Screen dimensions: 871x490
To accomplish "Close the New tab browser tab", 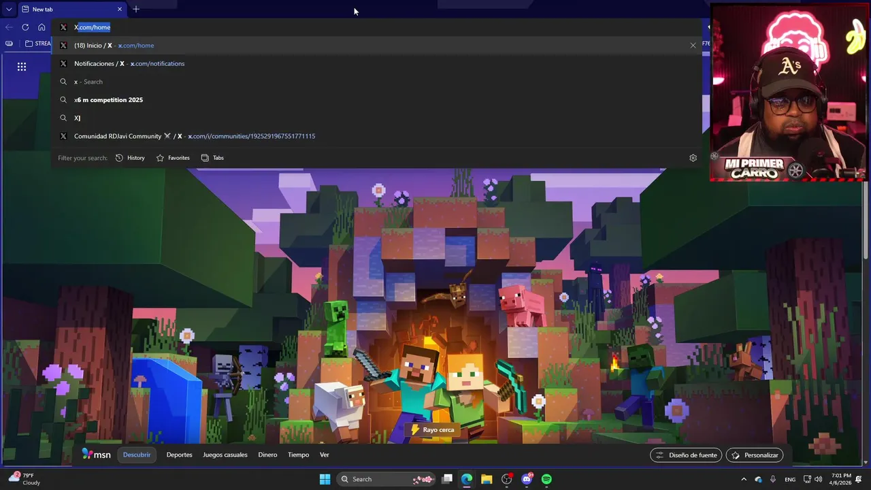I will tap(120, 10).
